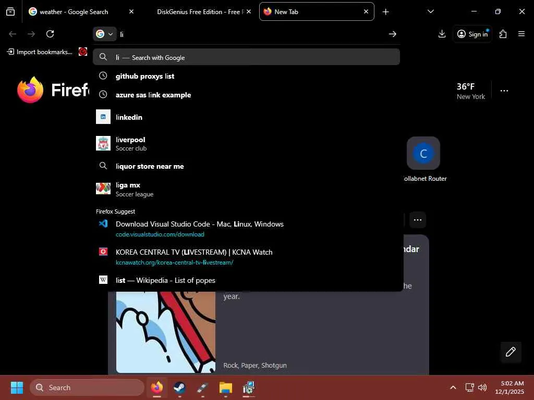This screenshot has width=534, height=400.
Task: Go forward with the forward arrow
Action: point(31,34)
